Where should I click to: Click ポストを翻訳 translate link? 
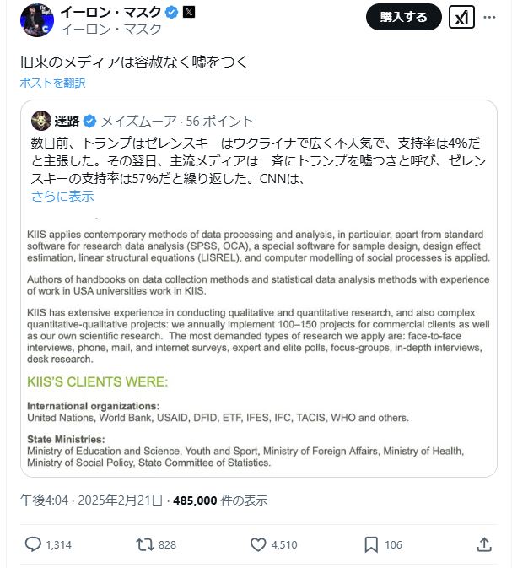pos(52,83)
